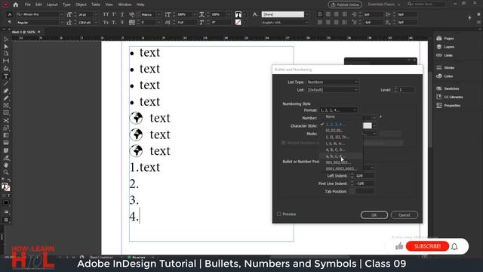Open the font size dropdown arrow
Screen dimensions: 483x272
[x=96, y=14]
